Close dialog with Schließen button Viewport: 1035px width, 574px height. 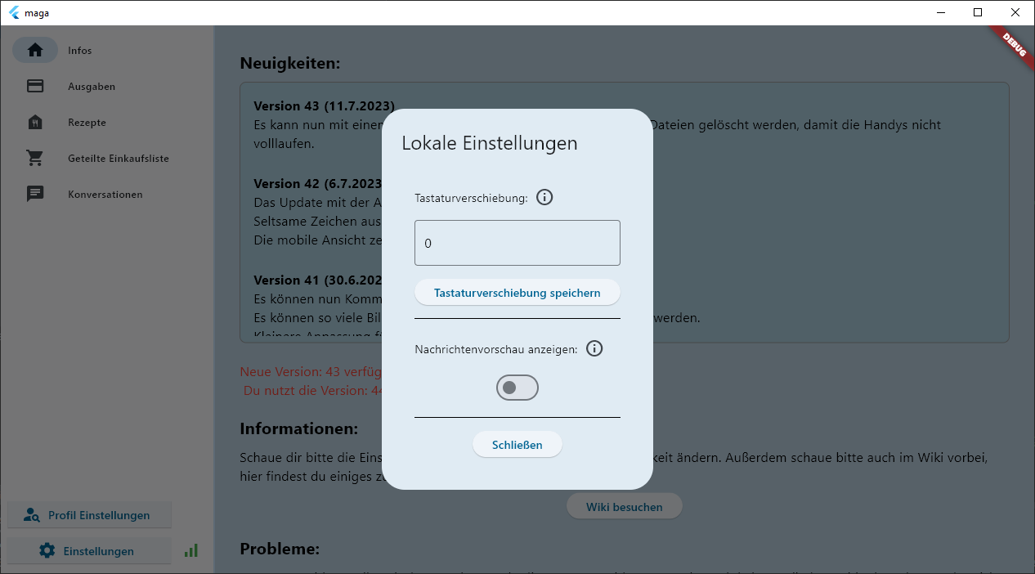(517, 445)
